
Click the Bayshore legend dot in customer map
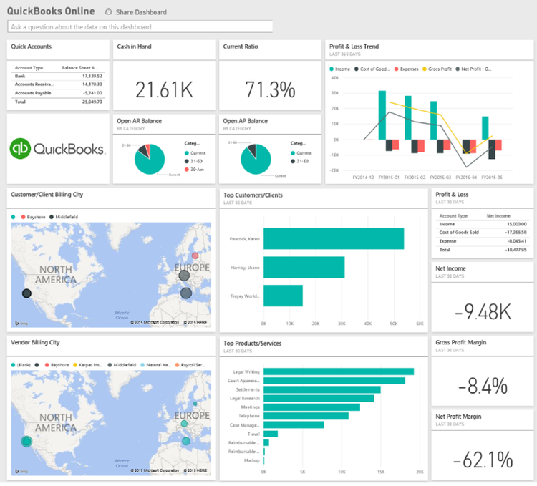24,217
